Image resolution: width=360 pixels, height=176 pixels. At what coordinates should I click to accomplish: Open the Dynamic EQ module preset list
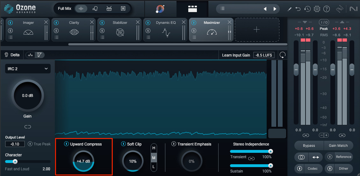tap(148, 37)
